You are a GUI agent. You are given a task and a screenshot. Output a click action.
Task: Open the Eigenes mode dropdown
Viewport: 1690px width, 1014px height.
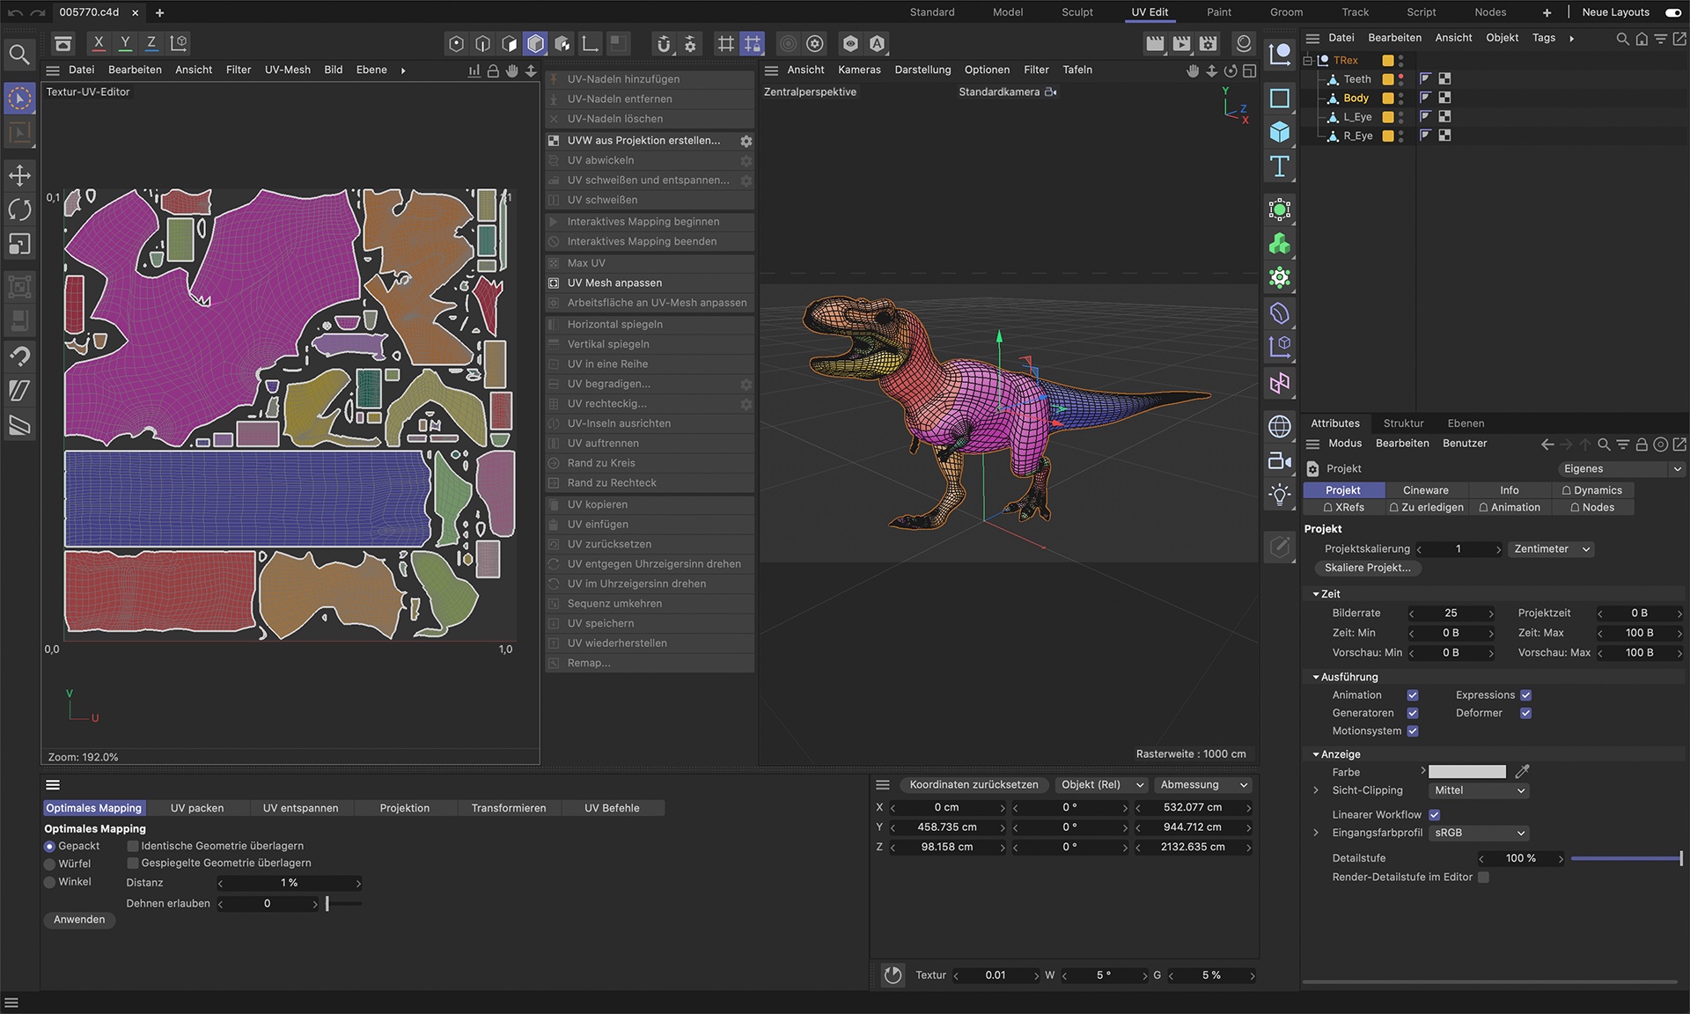click(1620, 469)
